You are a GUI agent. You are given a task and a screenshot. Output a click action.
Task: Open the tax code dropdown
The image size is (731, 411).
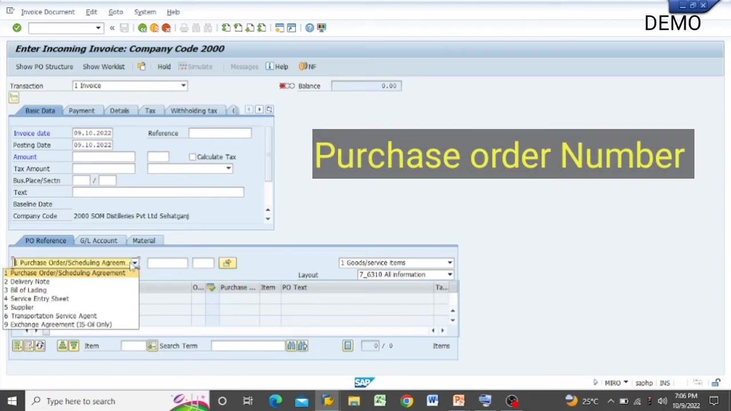[228, 169]
